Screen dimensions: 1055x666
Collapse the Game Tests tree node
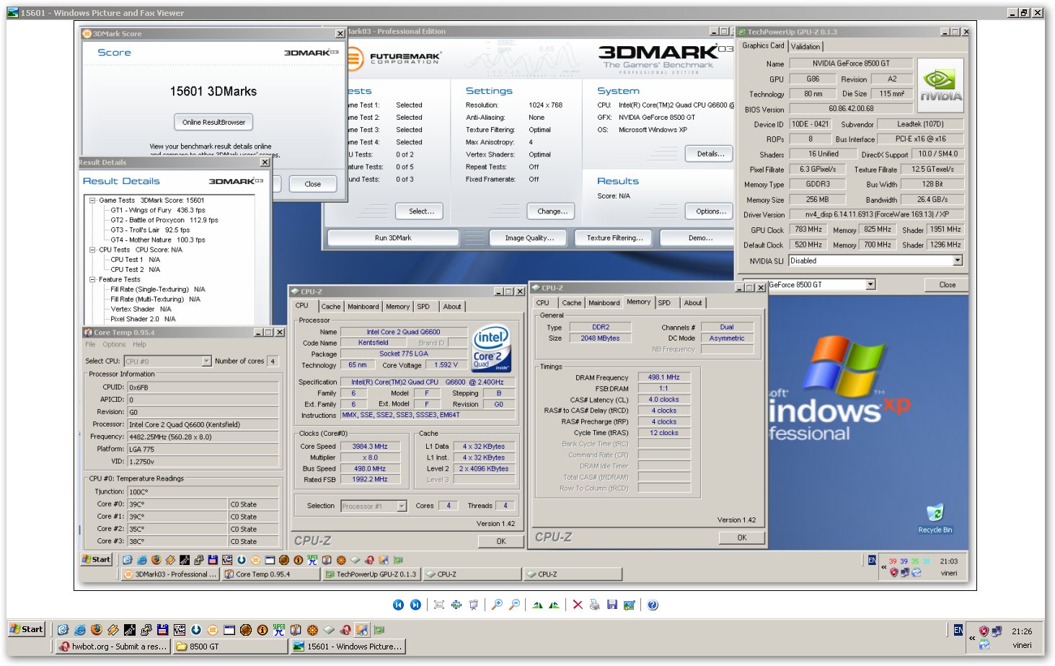coord(92,201)
